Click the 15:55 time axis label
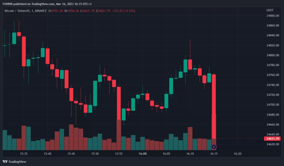This screenshot has height=166, width=284. pos(119,154)
